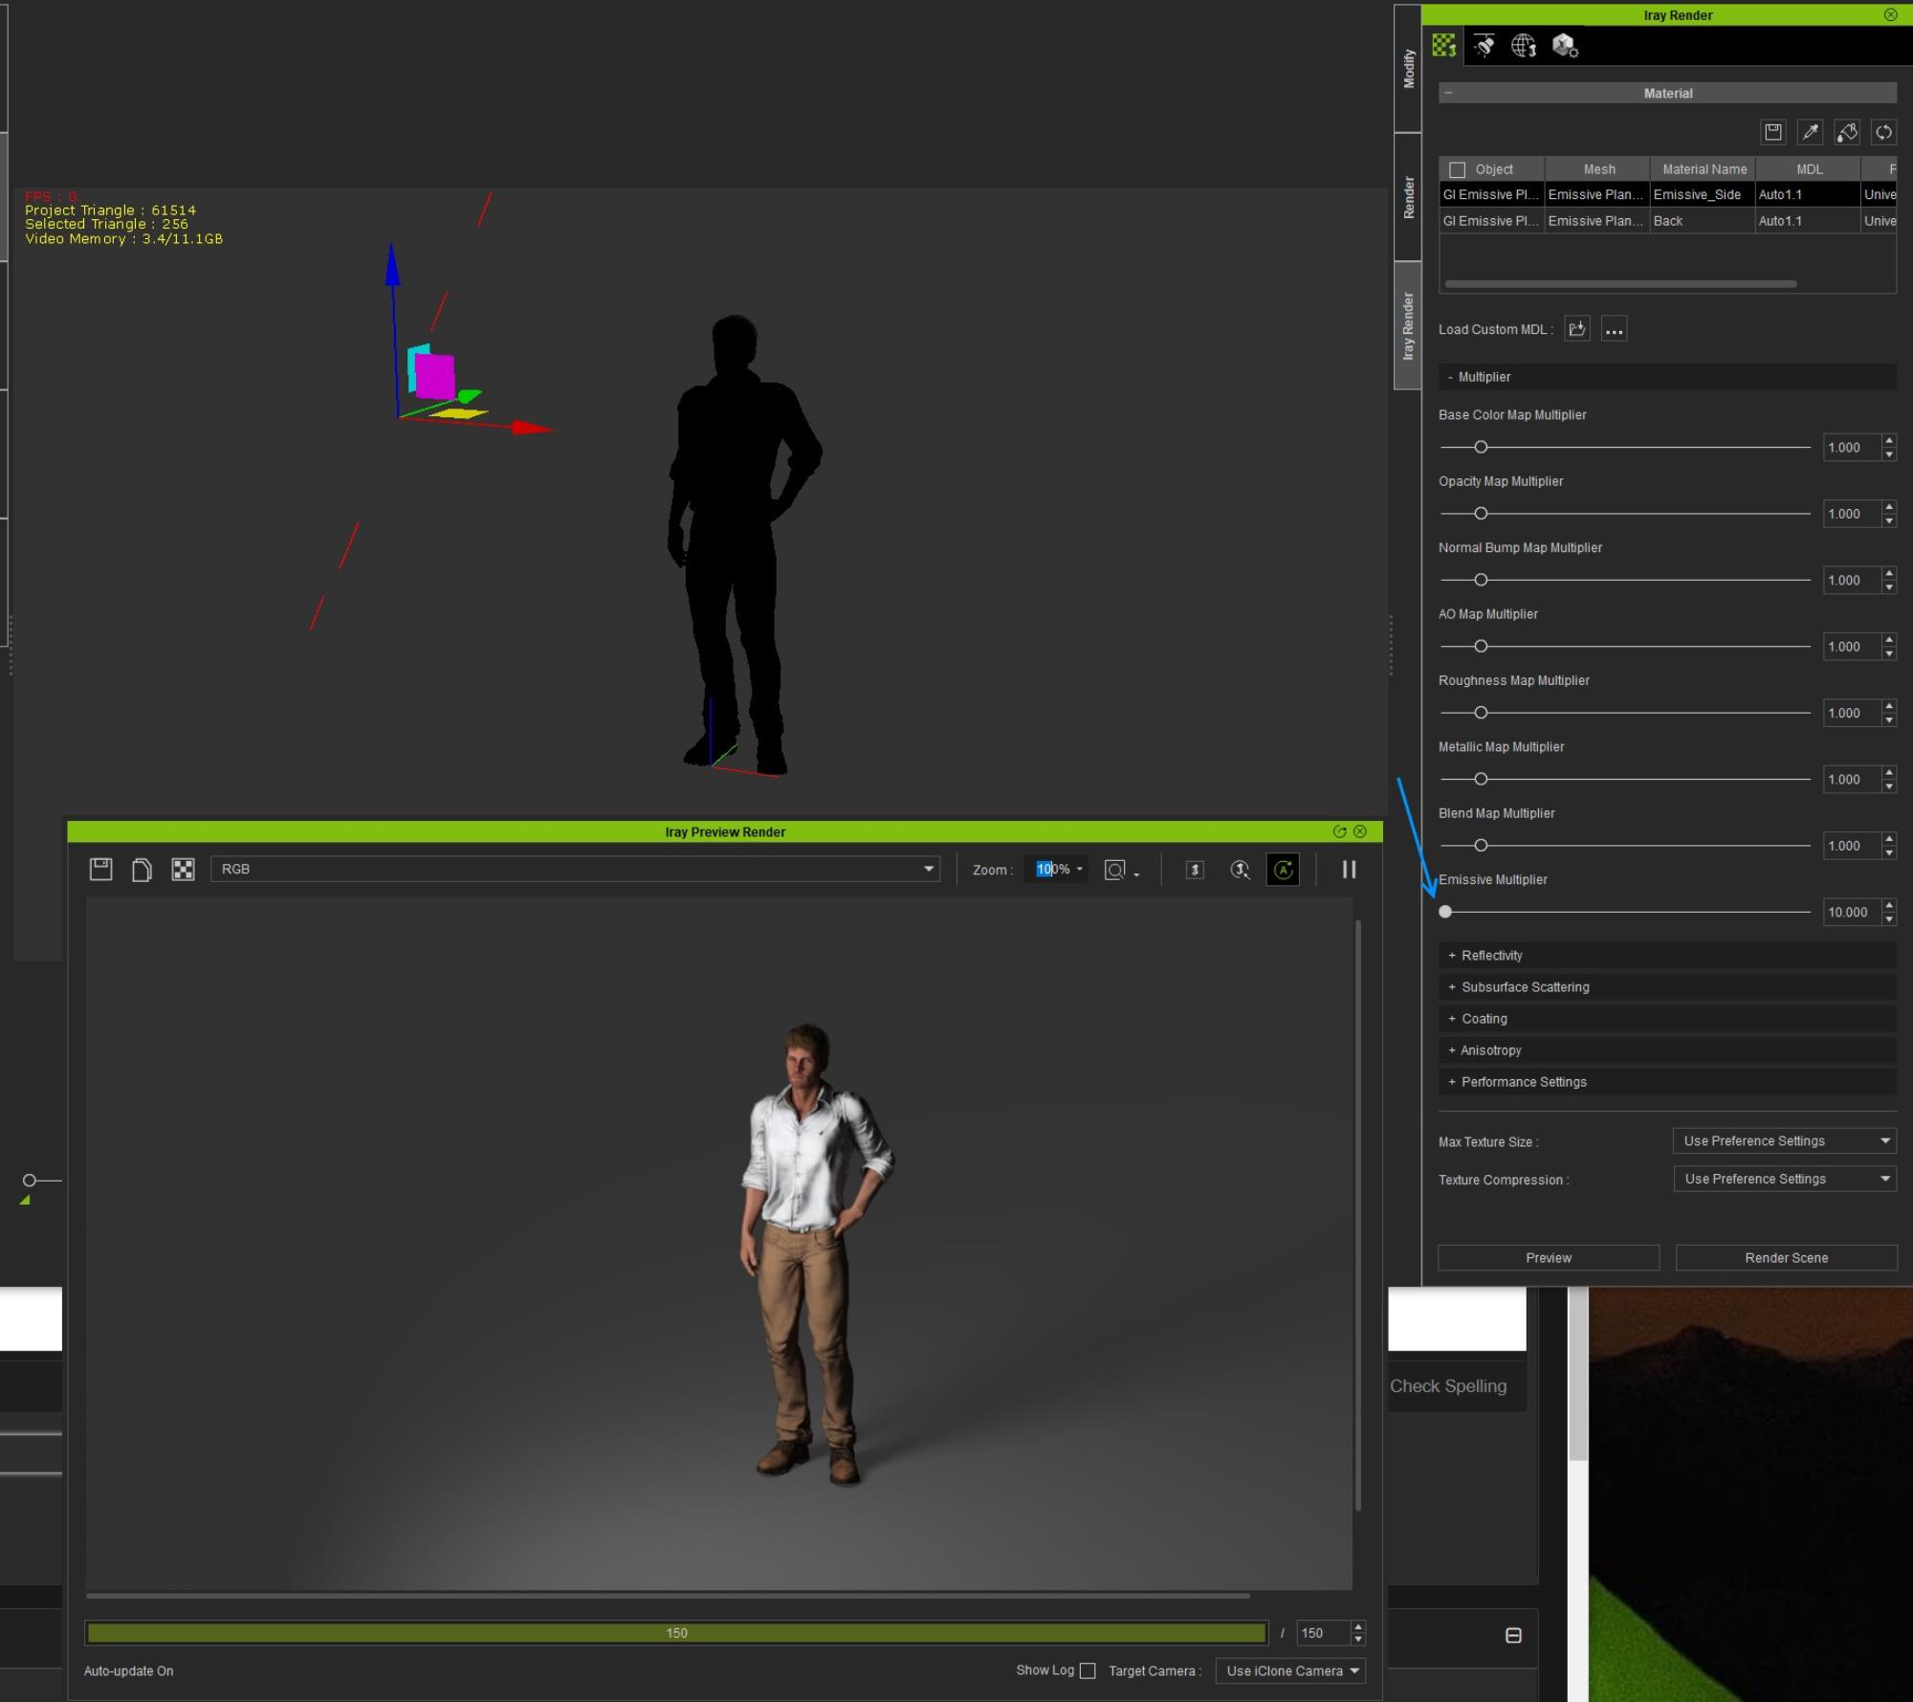The width and height of the screenshot is (1913, 1702).
Task: Click the copy image icon in Iray Preview Render
Action: [x=142, y=869]
